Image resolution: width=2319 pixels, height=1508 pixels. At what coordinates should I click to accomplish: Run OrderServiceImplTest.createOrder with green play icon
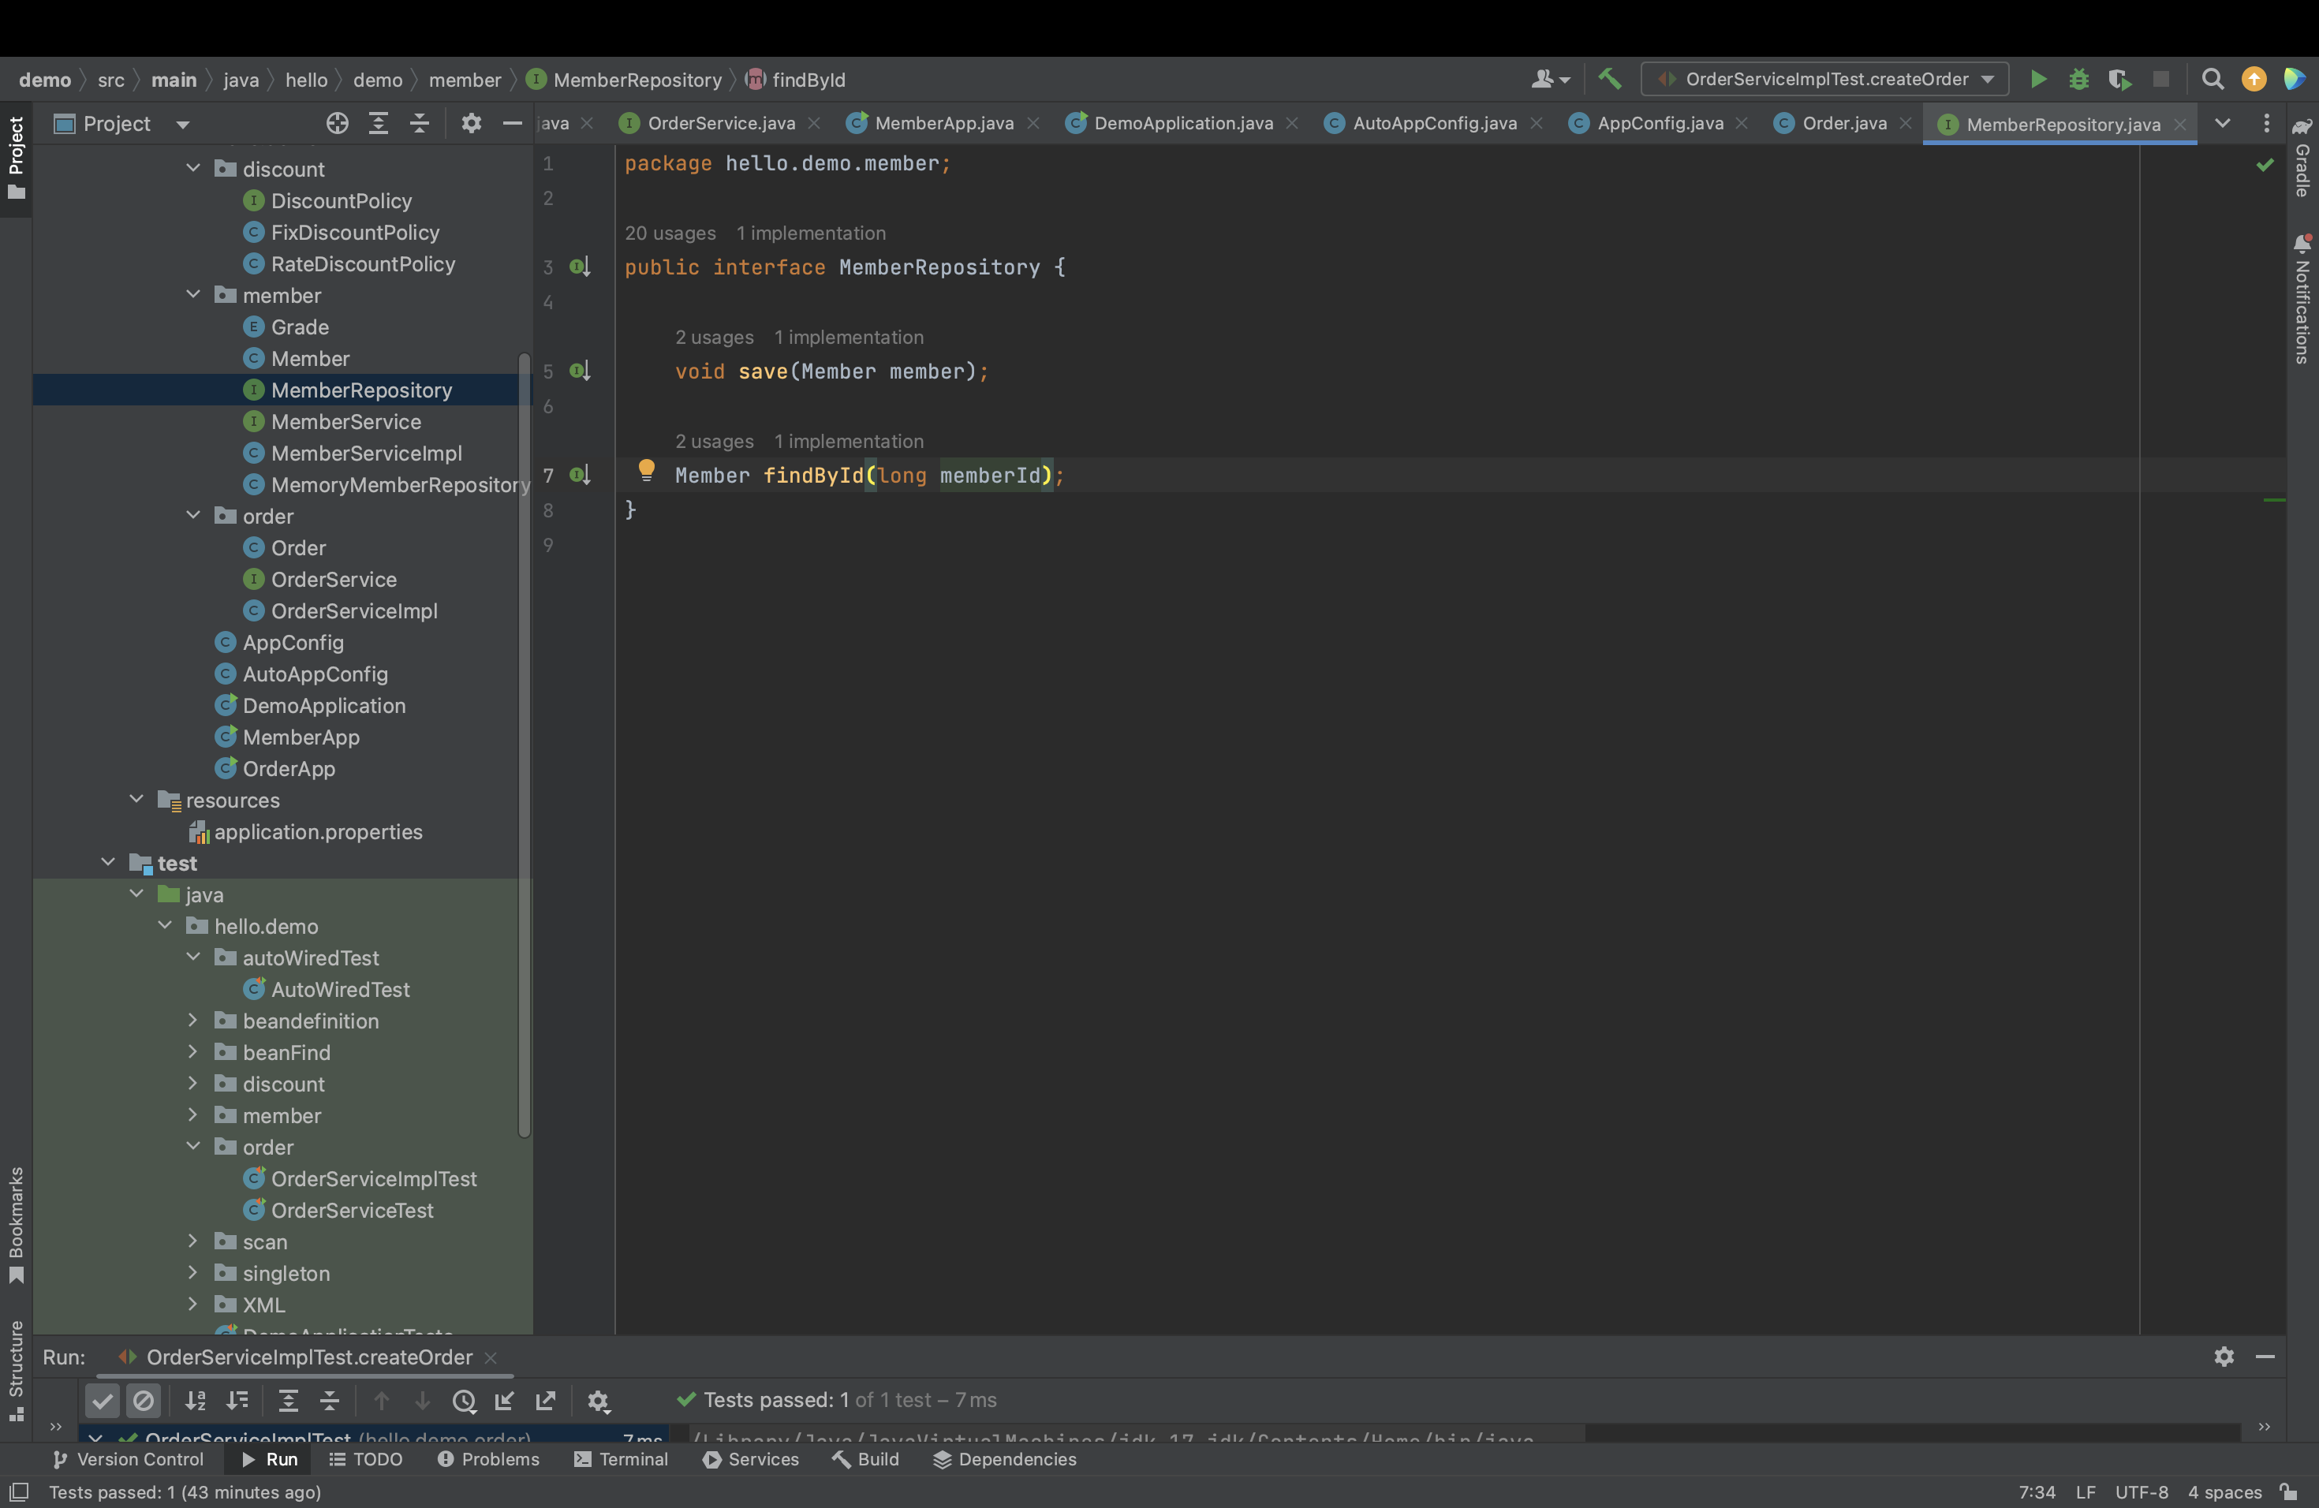point(2037,79)
